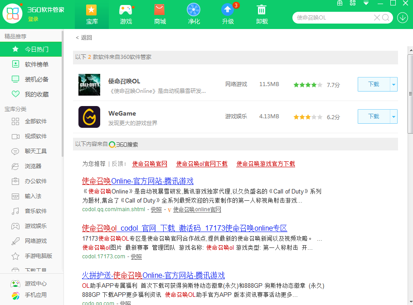Open the 使命召唤OL software title
This screenshot has width=413, height=305.
tap(124, 81)
